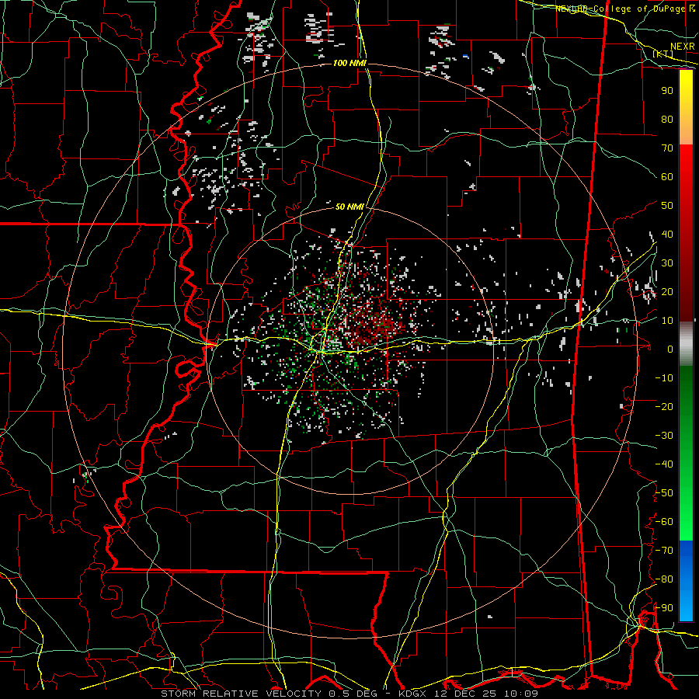Select the -20 value on velocity scale
Viewport: 699px width, 699px height.
[664, 406]
